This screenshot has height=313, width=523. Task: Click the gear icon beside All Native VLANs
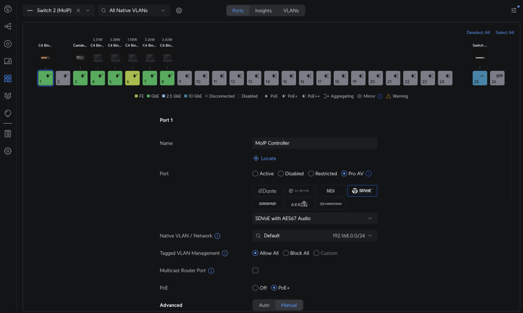click(179, 10)
